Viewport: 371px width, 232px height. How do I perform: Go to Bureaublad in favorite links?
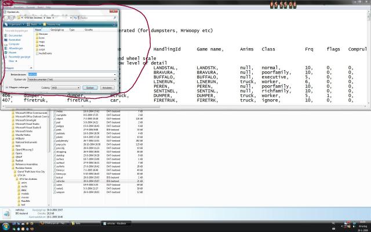tap(14, 39)
